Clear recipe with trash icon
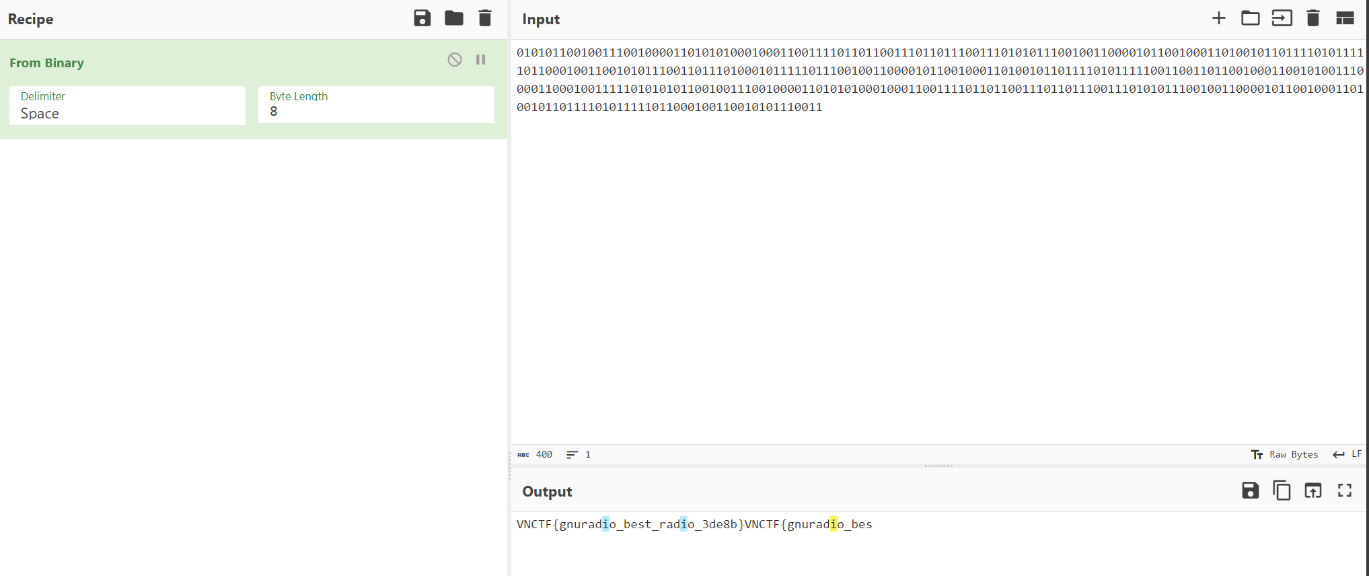 tap(485, 18)
